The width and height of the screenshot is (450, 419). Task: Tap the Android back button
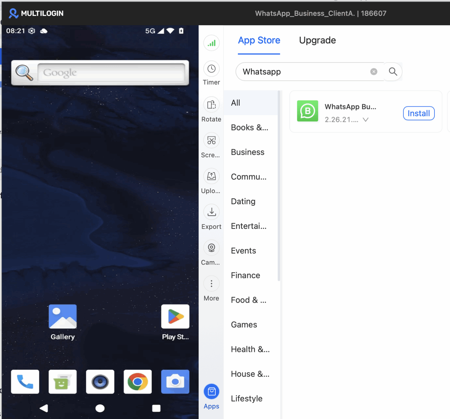tap(44, 408)
